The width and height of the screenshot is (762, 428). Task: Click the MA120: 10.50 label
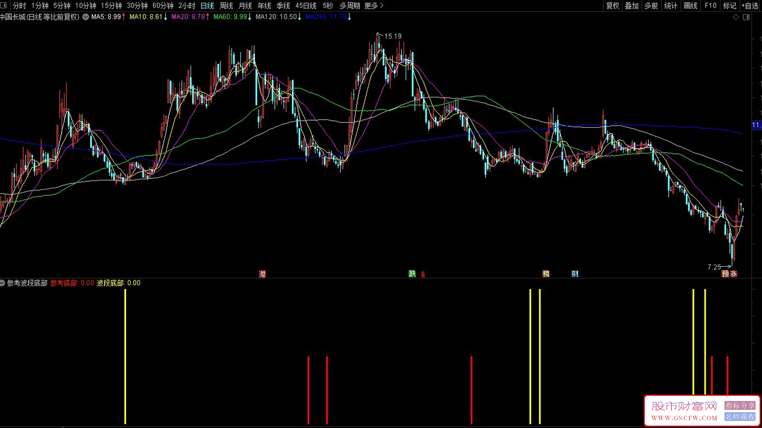[278, 17]
